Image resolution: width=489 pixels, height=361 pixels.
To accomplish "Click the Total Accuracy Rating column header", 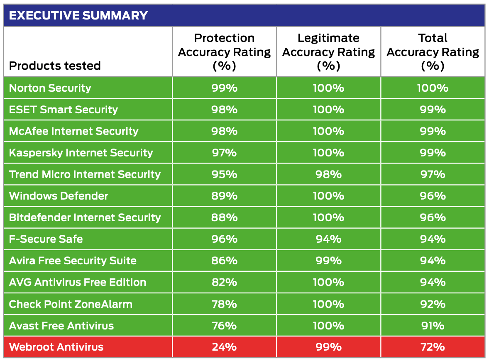I will click(433, 52).
